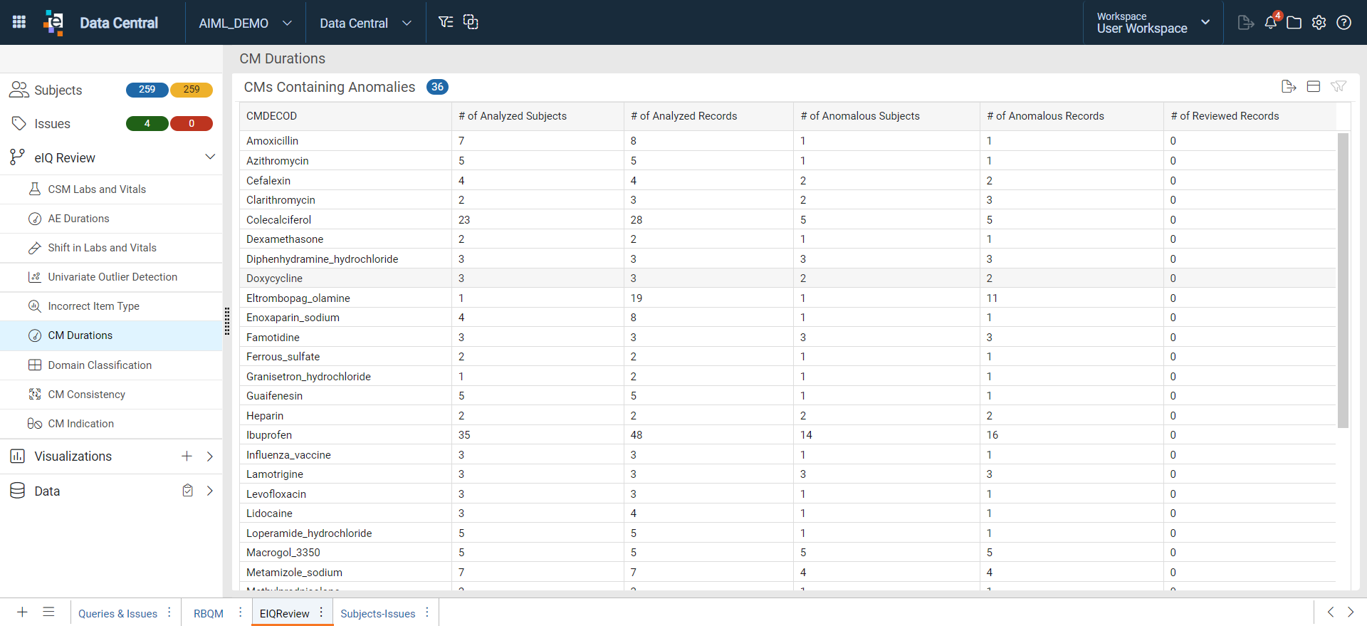Click the notifications bell icon

[1271, 23]
